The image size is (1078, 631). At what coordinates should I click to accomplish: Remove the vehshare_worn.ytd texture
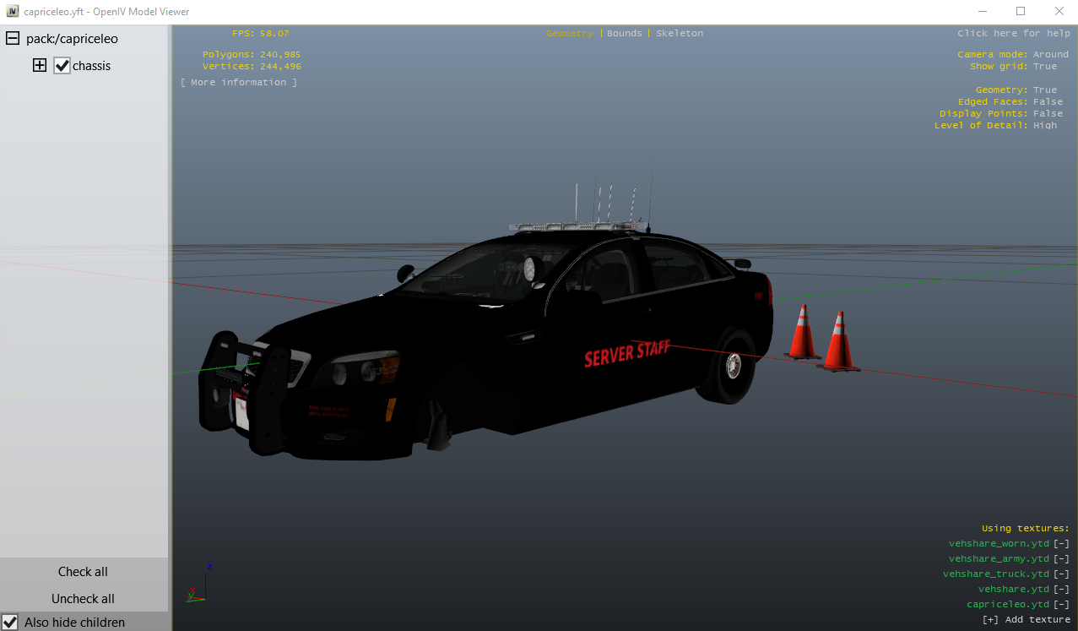(x=1061, y=543)
